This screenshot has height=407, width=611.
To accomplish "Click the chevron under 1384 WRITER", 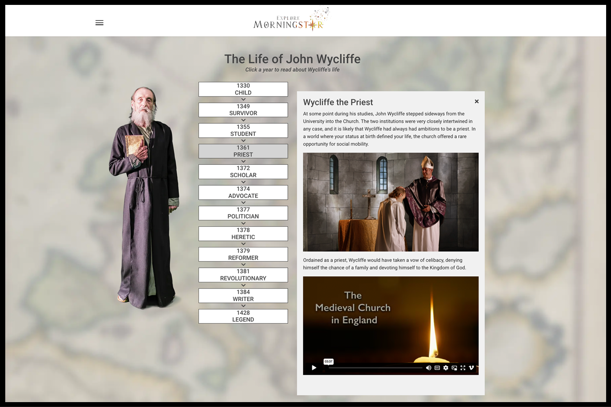I will (x=243, y=305).
